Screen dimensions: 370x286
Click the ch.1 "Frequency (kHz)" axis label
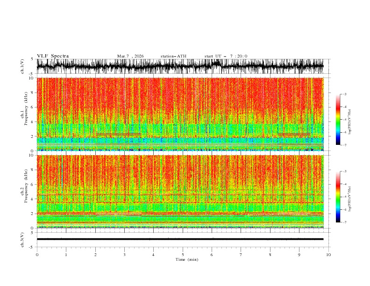tap(26, 108)
